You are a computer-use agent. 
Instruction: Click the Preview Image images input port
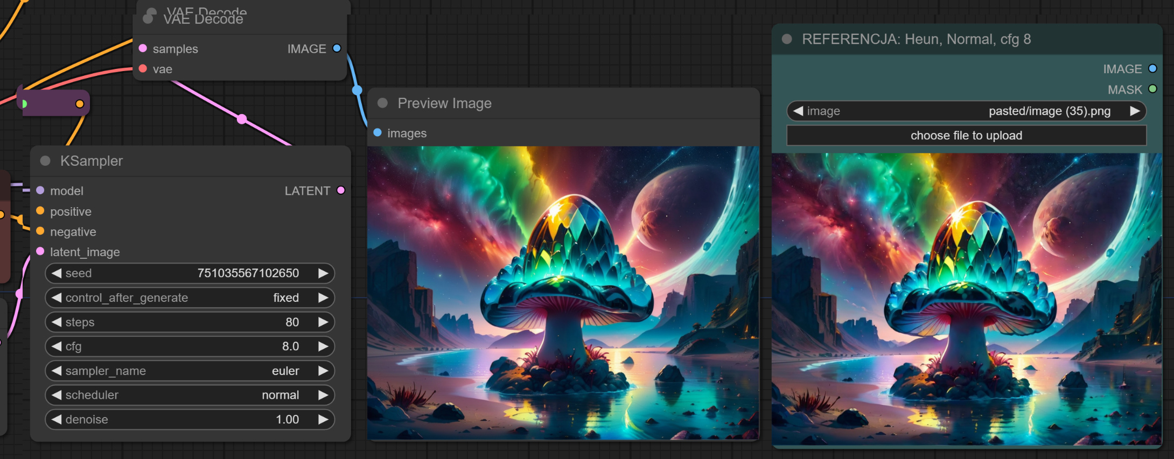[378, 133]
